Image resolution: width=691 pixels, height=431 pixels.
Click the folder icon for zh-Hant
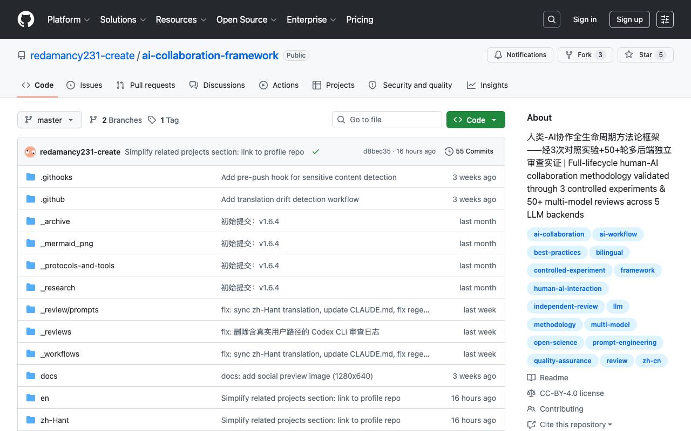point(31,420)
